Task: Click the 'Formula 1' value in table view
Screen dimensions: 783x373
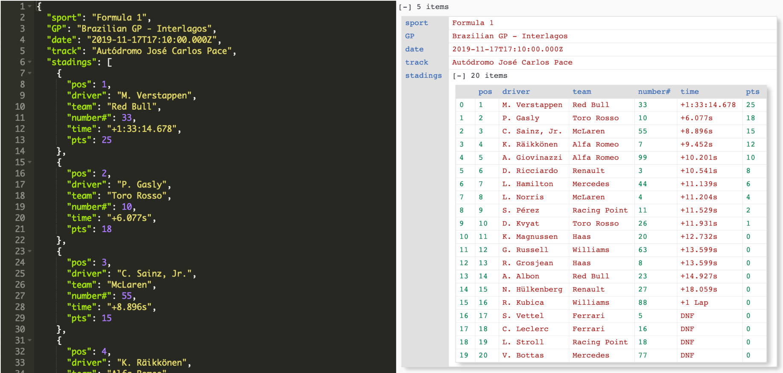Action: click(x=473, y=23)
